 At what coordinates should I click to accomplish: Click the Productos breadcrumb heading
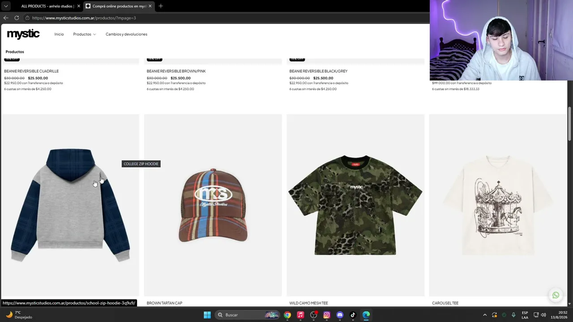(x=15, y=52)
